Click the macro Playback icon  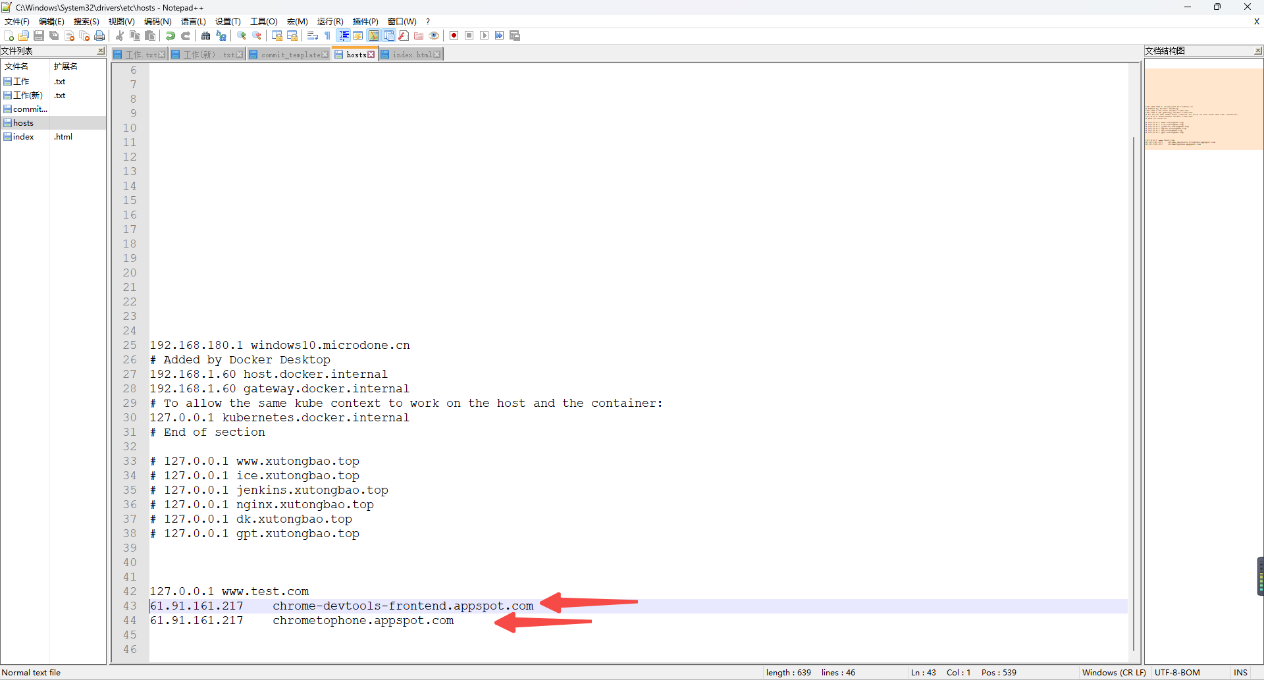485,36
